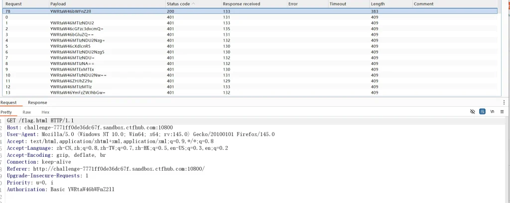Toggle the word wrap icon in editor
Viewport: 510px width, 203px height.
(482, 112)
